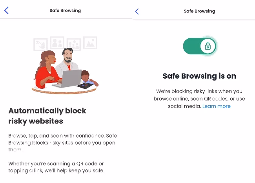Tap the handprint picture frame icon
The width and height of the screenshot is (255, 183).
pos(40,45)
